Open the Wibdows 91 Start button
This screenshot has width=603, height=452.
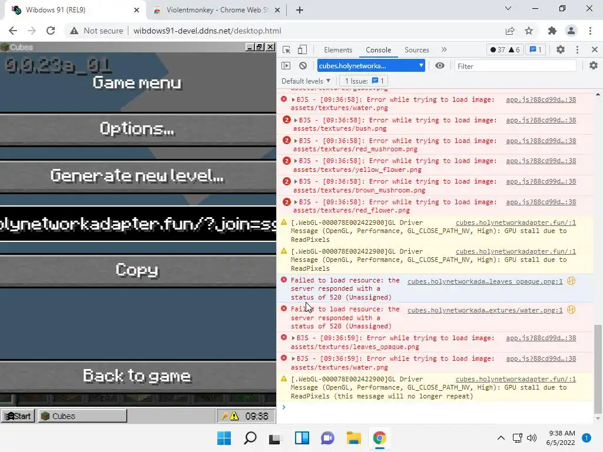[18, 416]
